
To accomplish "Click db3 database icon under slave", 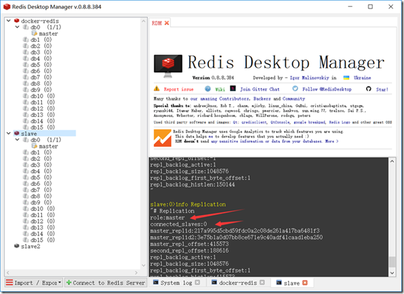I will (x=26, y=164).
